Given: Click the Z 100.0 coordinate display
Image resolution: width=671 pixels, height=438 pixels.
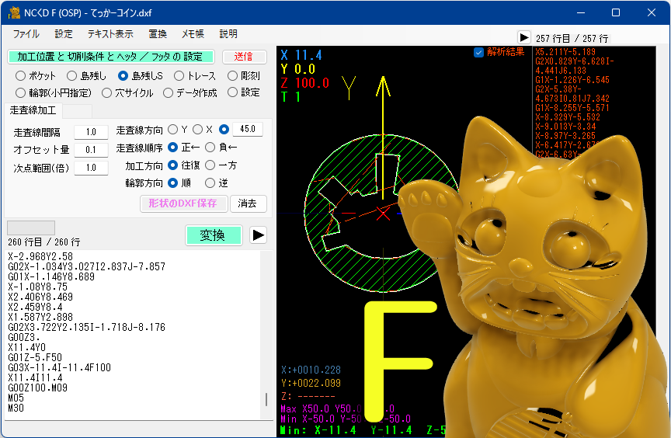Looking at the screenshot, I should [x=304, y=83].
